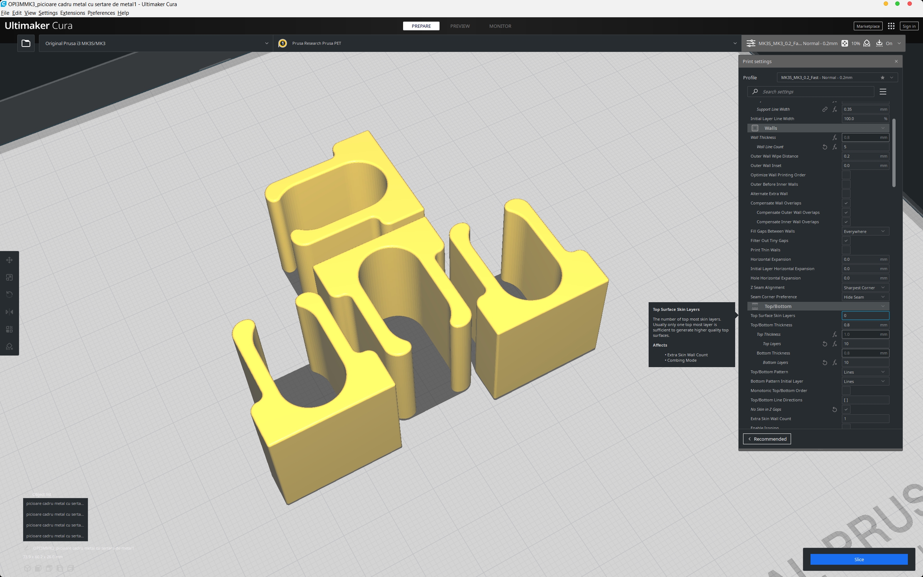Open Z Seam Alignment dropdown
This screenshot has height=577, width=923.
(865, 288)
